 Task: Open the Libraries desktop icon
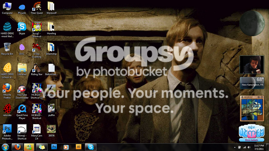22,70
